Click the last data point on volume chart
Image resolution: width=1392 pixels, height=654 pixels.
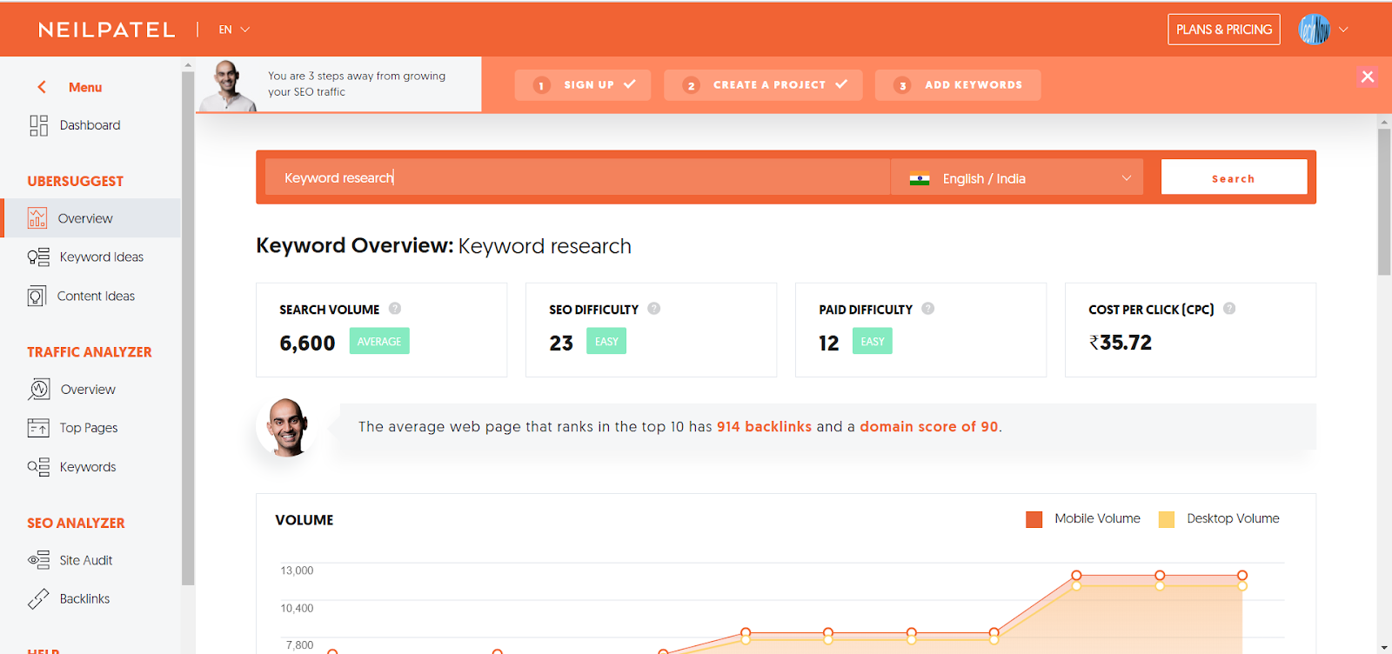pos(1242,576)
